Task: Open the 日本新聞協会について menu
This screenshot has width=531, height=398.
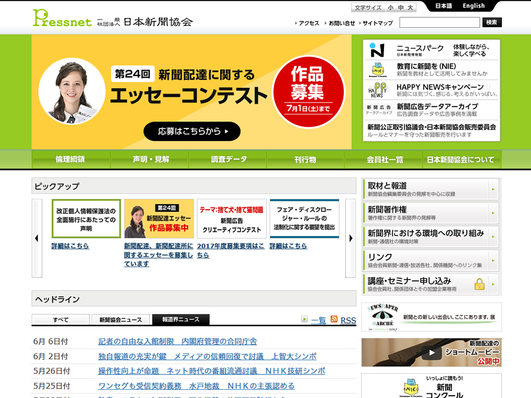Action: (x=461, y=159)
